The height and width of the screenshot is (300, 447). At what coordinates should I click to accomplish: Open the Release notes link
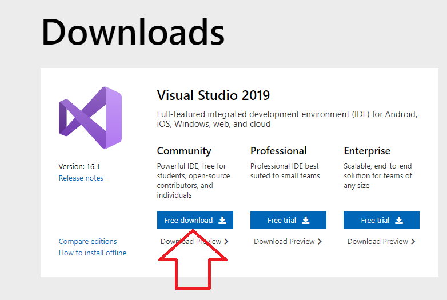click(x=81, y=178)
